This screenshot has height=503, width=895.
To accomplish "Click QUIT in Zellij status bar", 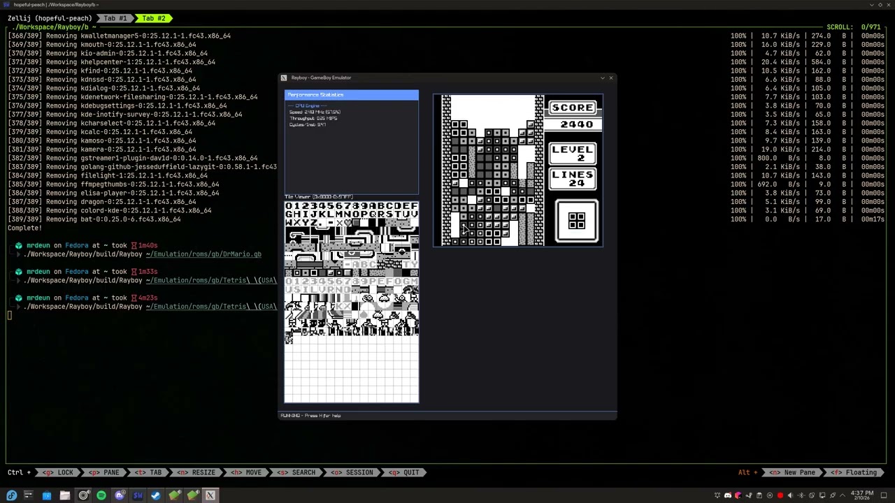I will pyautogui.click(x=404, y=472).
